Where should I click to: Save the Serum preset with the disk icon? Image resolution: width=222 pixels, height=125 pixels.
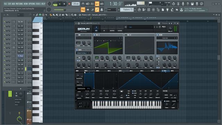pyautogui.click(x=126, y=27)
